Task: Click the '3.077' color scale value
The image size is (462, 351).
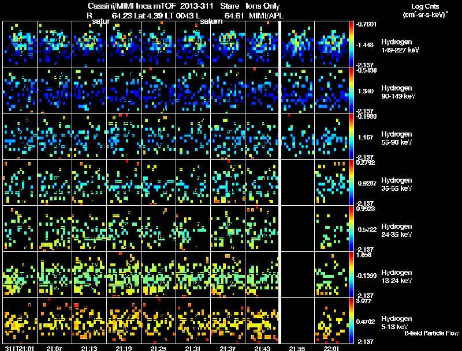Action: (363, 301)
